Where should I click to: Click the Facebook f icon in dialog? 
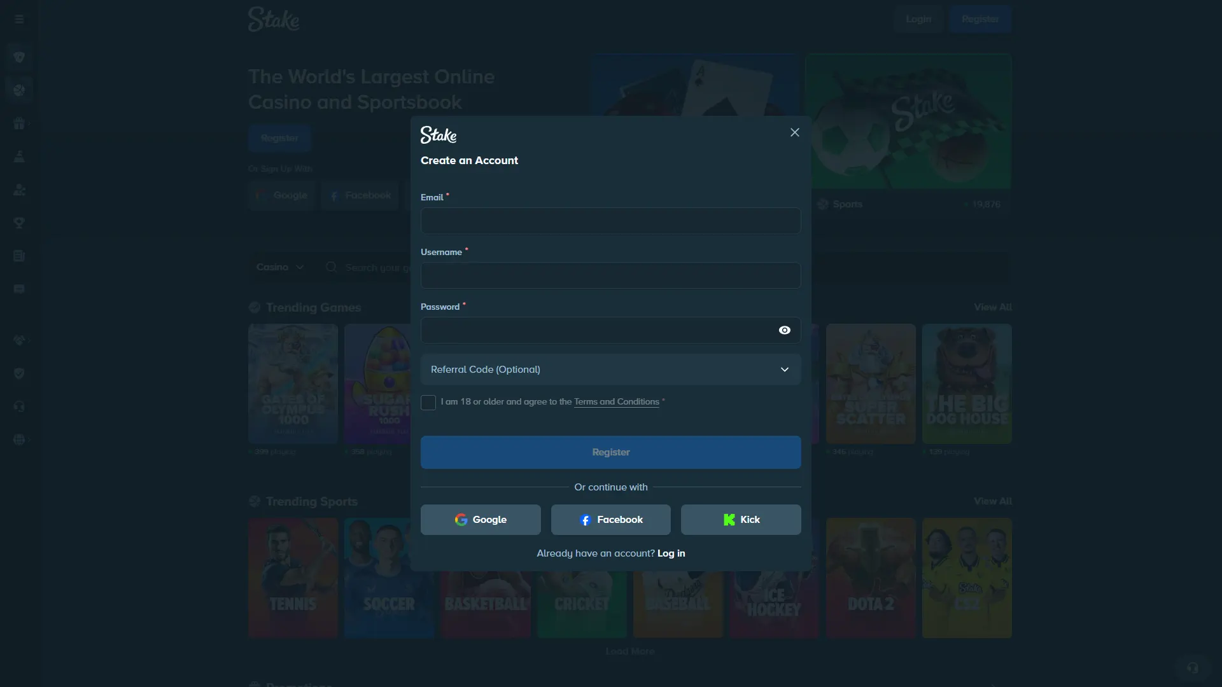pos(586,520)
